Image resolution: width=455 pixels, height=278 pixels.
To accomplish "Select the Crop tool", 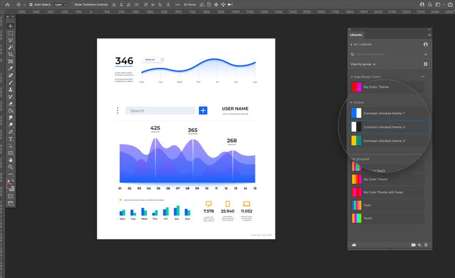I will (x=10, y=55).
